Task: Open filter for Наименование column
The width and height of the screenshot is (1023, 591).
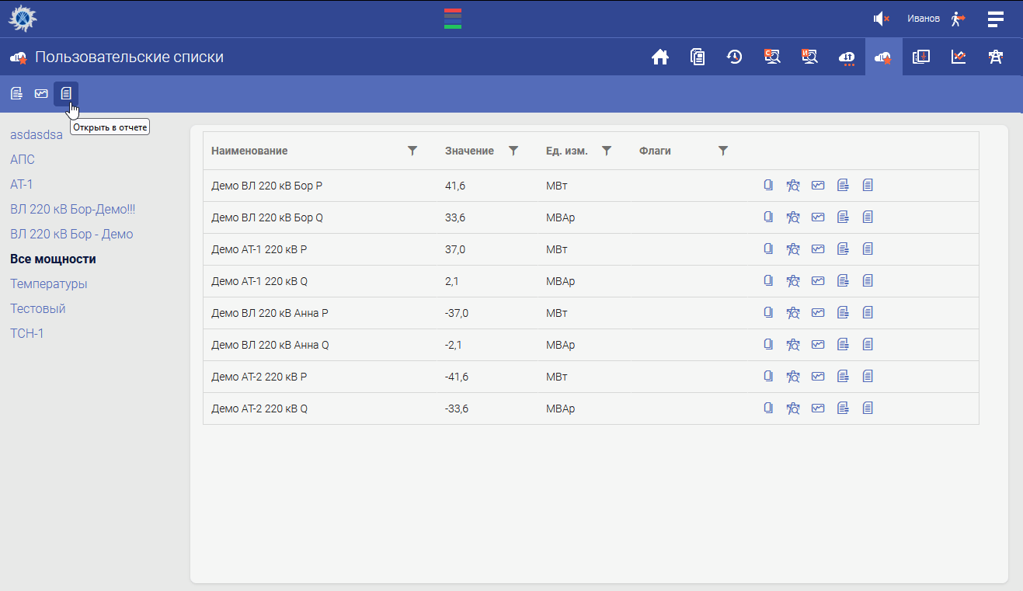Action: coord(412,151)
